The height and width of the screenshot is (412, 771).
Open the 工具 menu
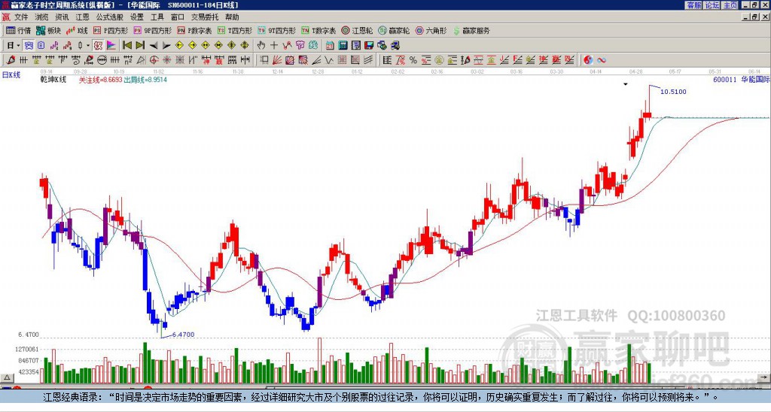tap(157, 17)
